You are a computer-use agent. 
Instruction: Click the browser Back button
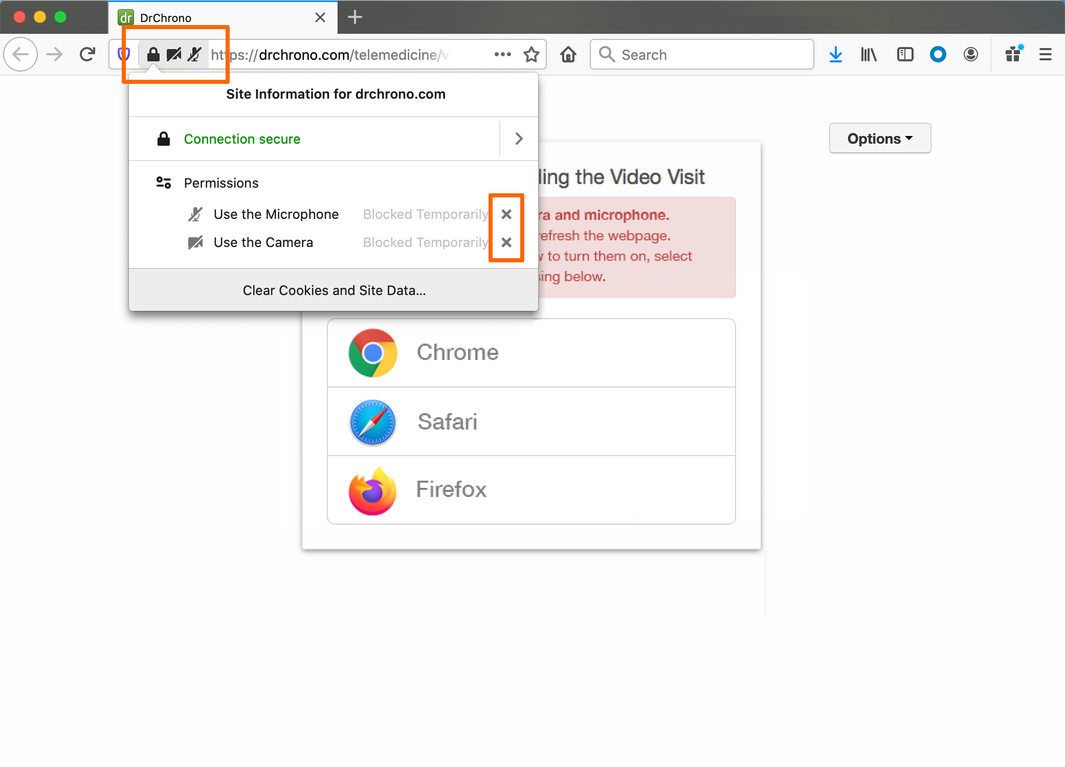click(x=20, y=54)
